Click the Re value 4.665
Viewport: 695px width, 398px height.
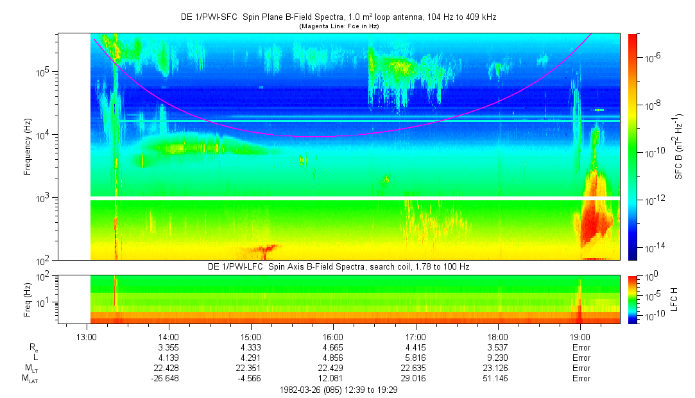coord(333,347)
